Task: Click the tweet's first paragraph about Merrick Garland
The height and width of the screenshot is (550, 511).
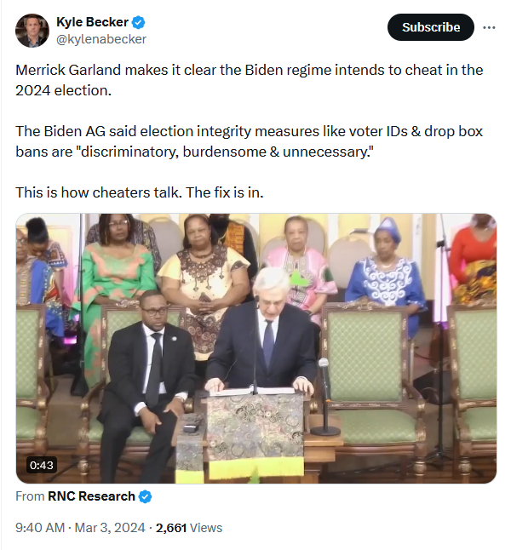Action: pos(250,80)
